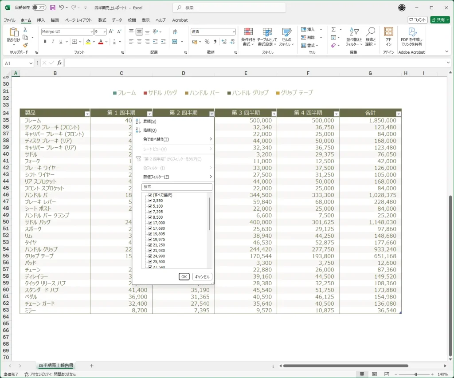Uncheck the 2,550 filter checkbox
This screenshot has height=378, width=454.
tap(150, 201)
